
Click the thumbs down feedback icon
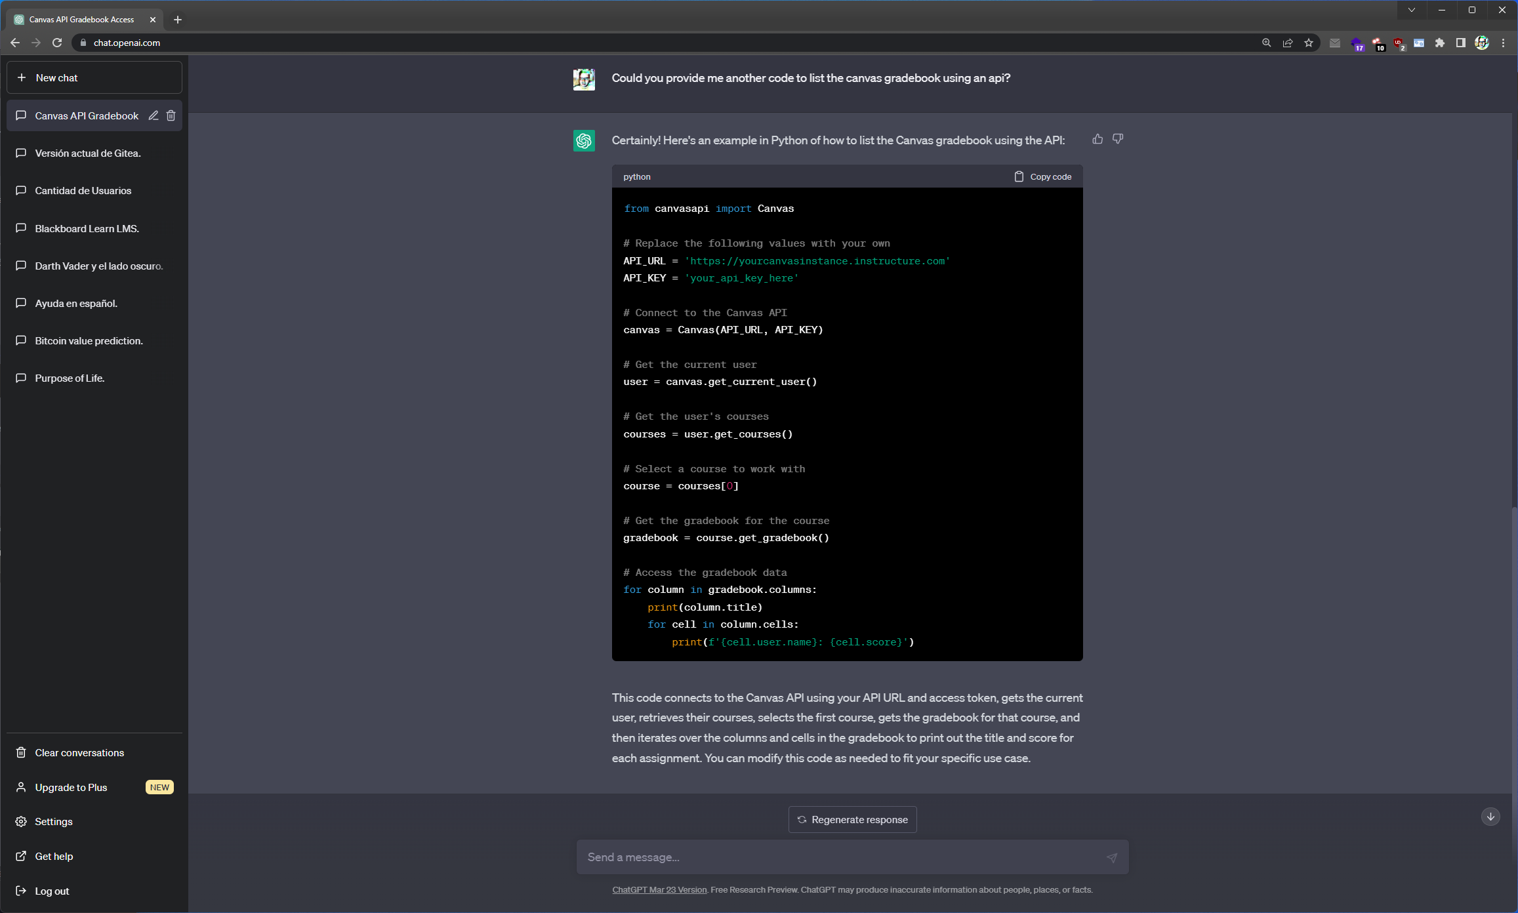tap(1118, 139)
